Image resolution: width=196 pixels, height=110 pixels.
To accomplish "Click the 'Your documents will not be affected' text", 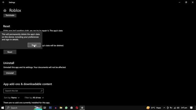I will [x=50, y=67].
